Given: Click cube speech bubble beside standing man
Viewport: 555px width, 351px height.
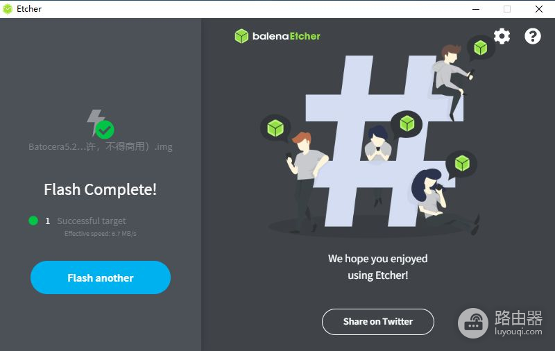Looking at the screenshot, I should (275, 128).
